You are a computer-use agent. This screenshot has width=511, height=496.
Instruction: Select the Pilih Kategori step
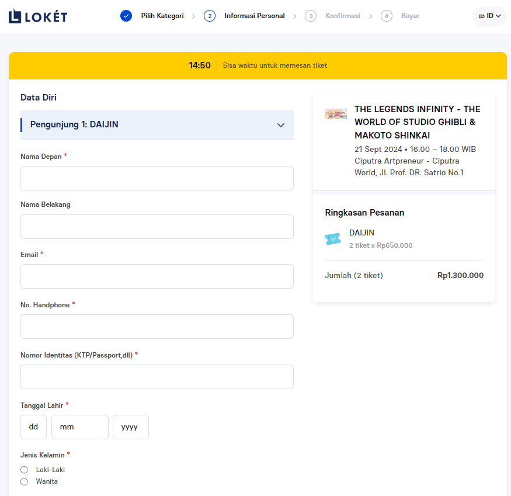(162, 16)
